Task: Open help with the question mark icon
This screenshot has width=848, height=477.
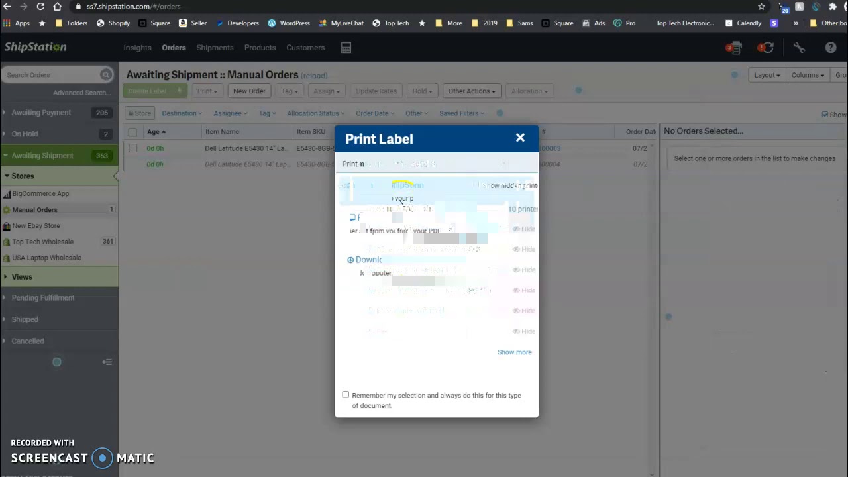Action: point(831,48)
